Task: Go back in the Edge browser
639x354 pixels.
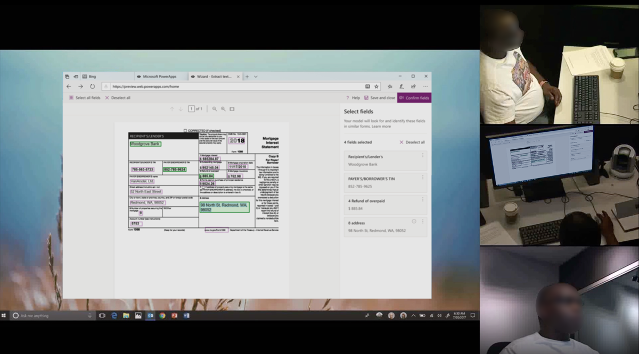Action: click(69, 86)
